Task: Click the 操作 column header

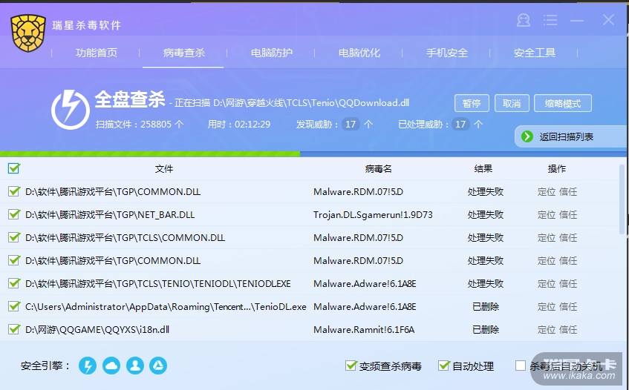Action: coord(557,168)
